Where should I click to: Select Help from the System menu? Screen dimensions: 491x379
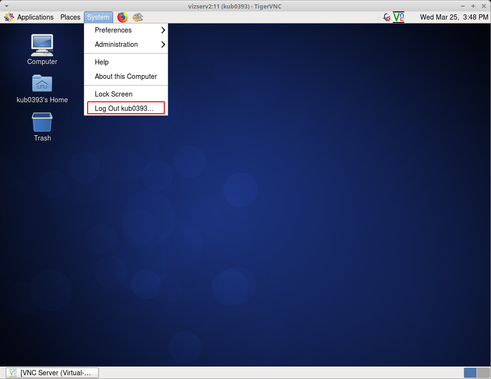tap(102, 62)
